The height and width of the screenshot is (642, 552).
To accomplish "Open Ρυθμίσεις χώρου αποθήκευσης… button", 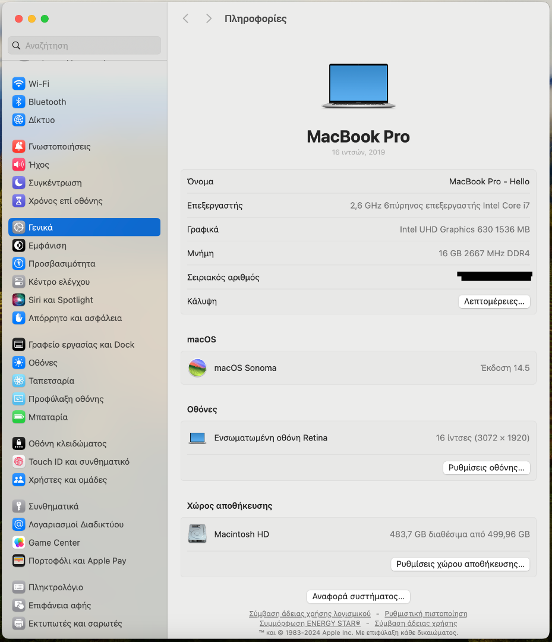I will 460,564.
